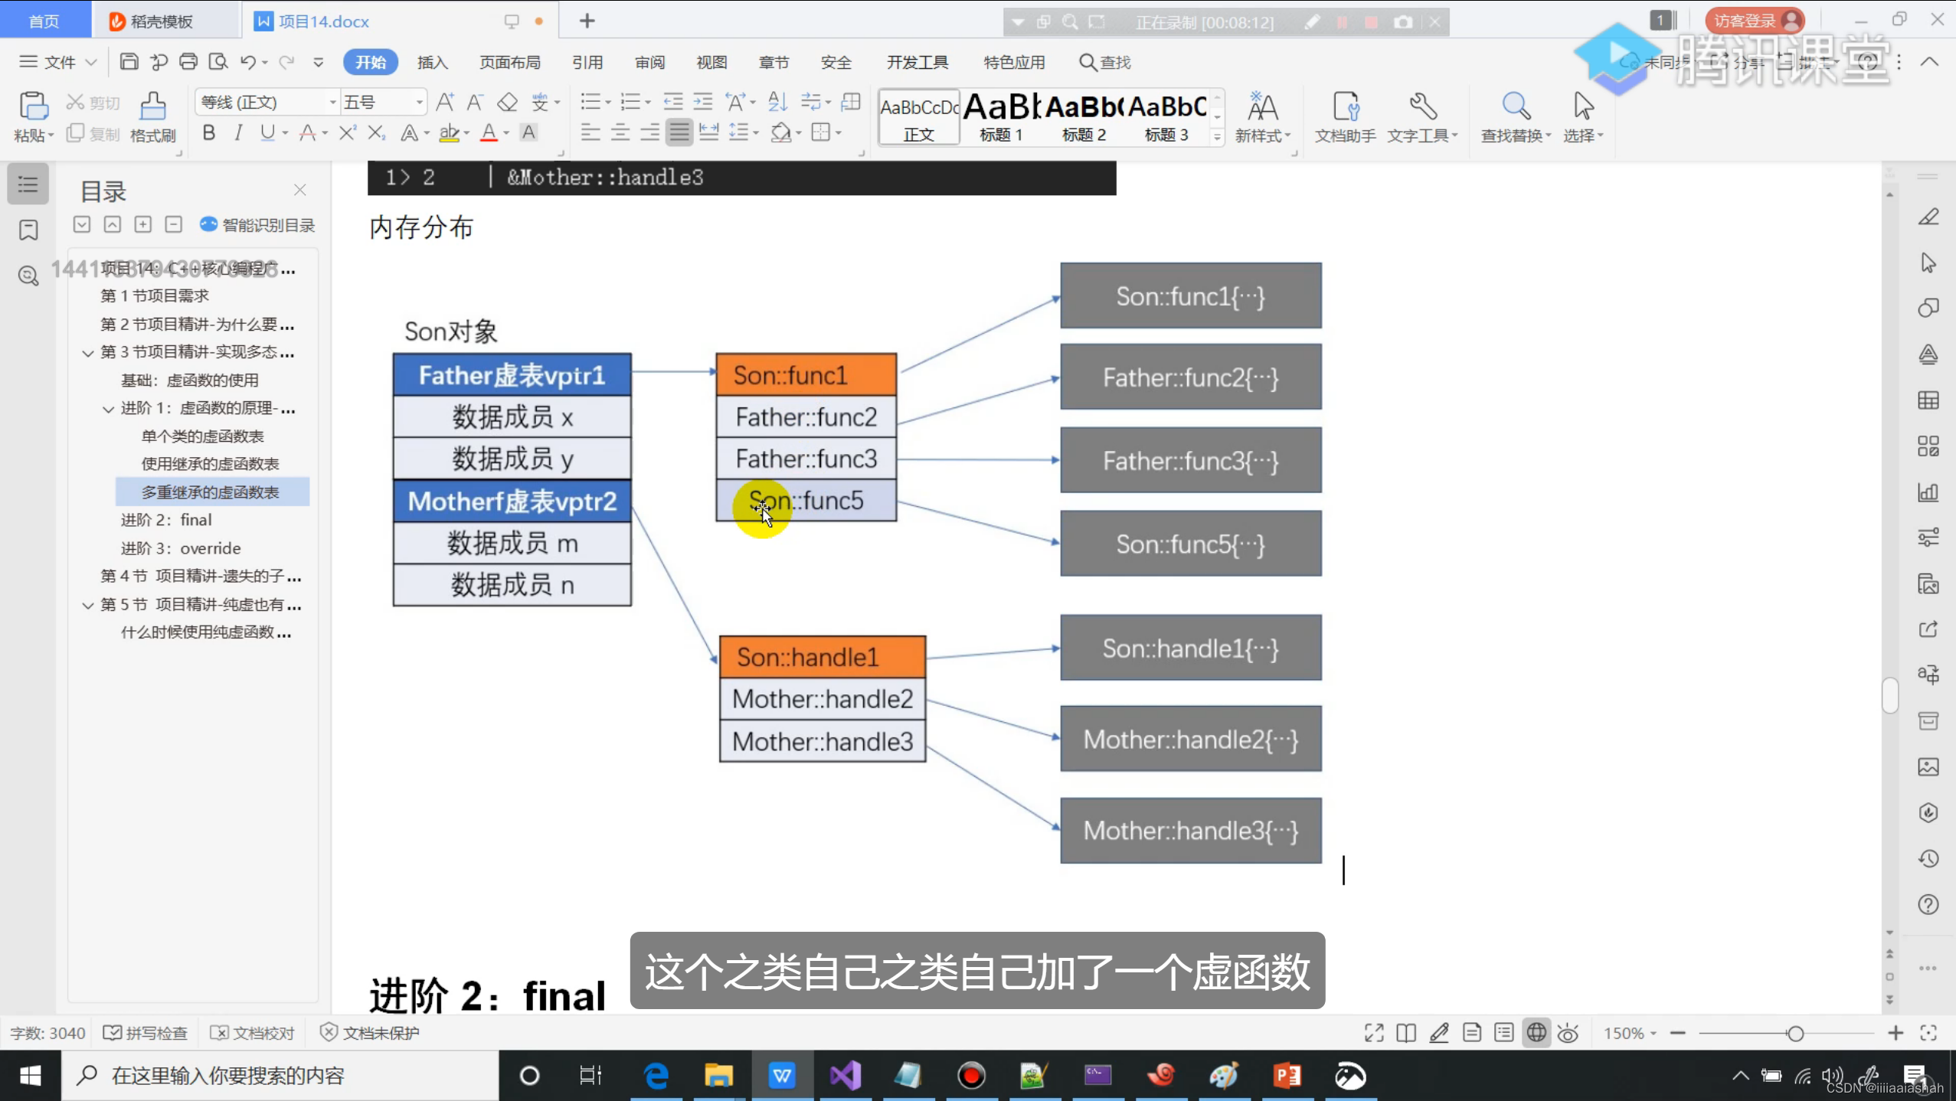Click the Increase font size icon
1956x1101 pixels.
pos(445,102)
